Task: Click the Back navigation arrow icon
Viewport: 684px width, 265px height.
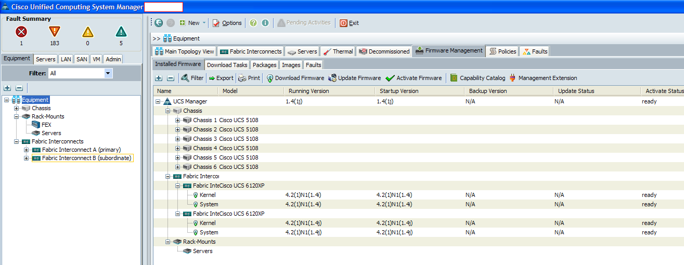Action: point(159,23)
